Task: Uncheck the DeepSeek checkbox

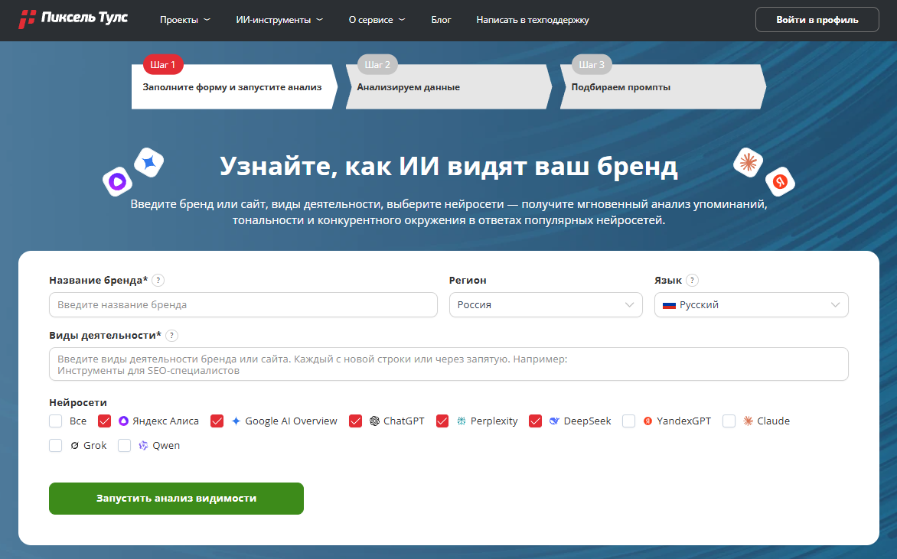Action: click(536, 421)
